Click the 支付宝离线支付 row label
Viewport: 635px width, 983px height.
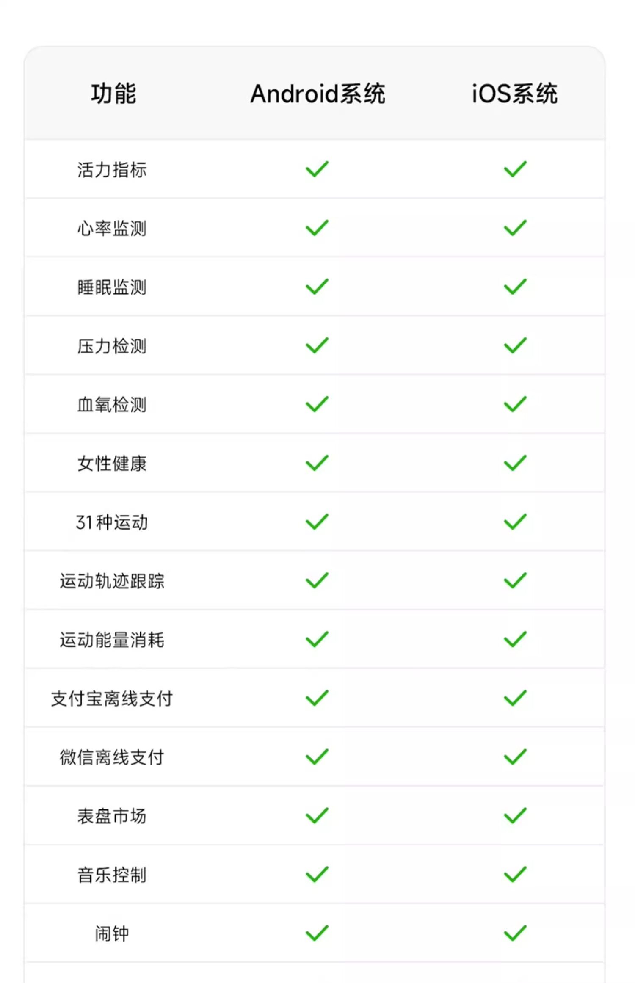[112, 699]
